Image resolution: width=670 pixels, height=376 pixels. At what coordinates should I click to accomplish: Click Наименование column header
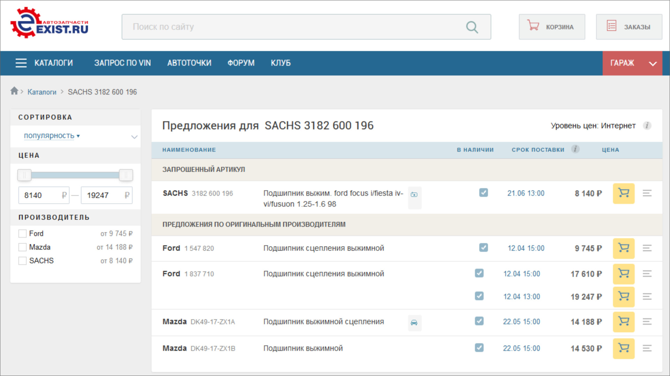(x=189, y=150)
